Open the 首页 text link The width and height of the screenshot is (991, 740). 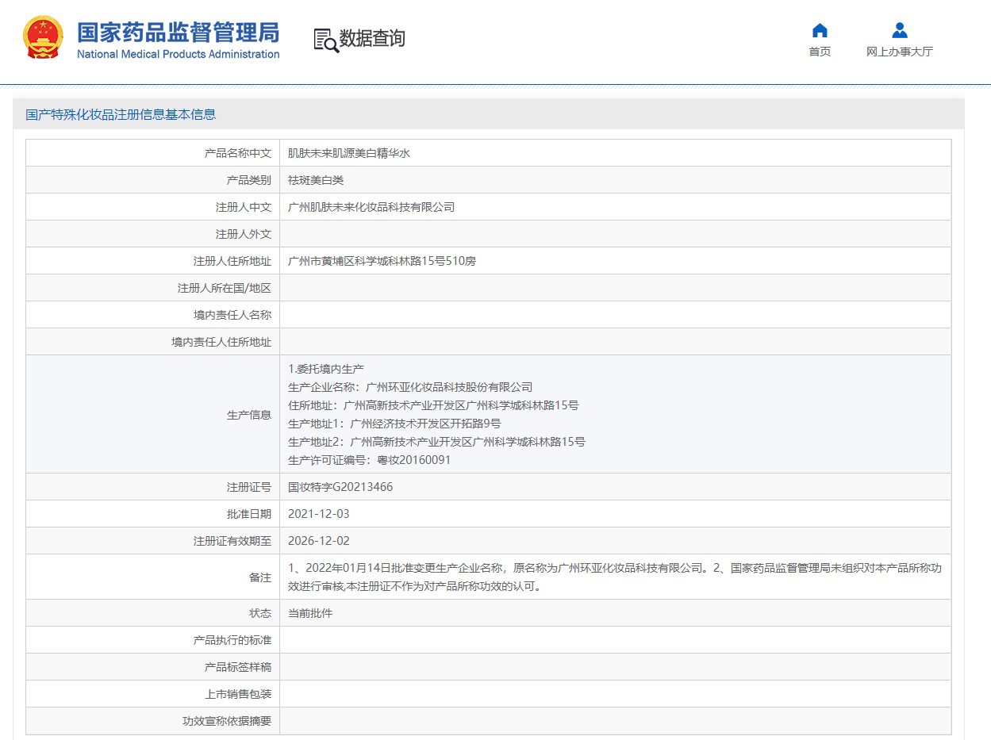820,52
